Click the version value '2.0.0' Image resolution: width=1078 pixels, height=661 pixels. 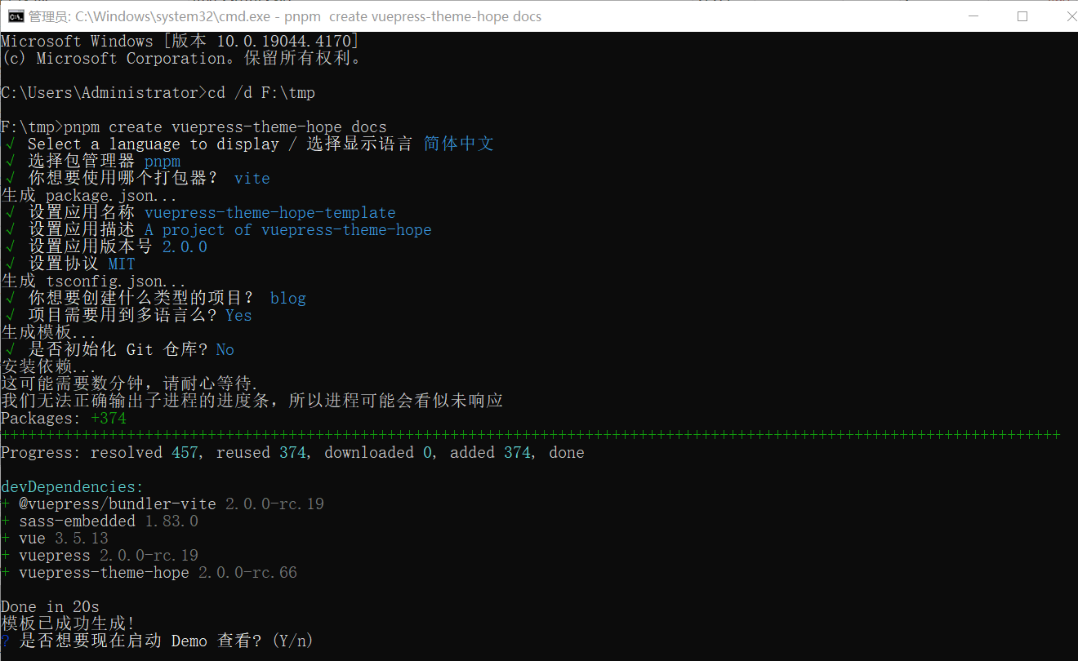(x=185, y=246)
